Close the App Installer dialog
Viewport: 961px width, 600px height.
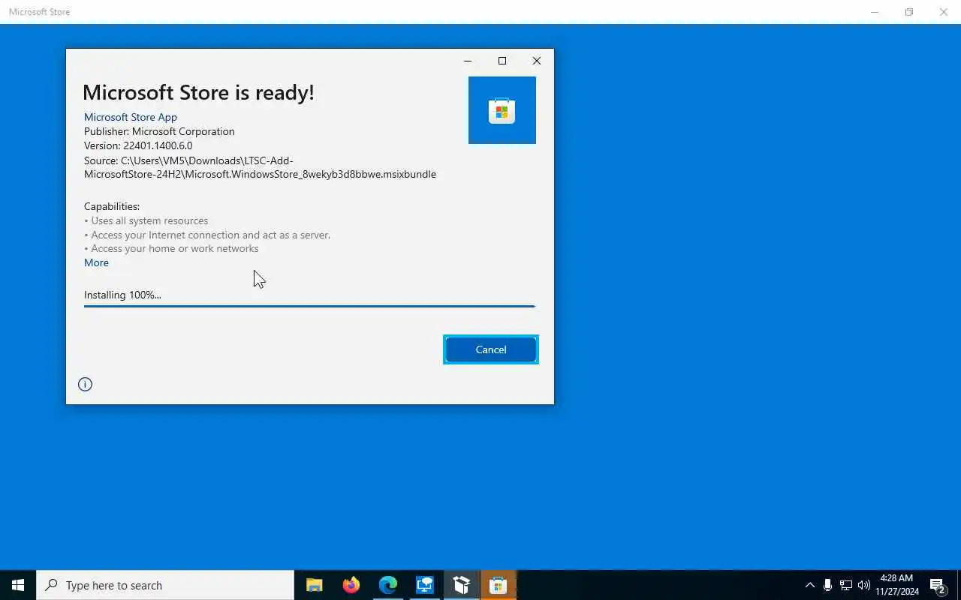click(x=536, y=61)
